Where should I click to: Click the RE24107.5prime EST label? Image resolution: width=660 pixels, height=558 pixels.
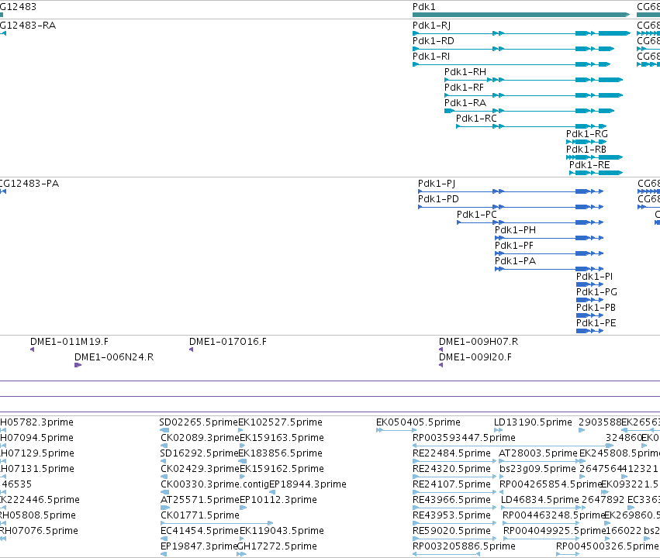[x=451, y=484]
